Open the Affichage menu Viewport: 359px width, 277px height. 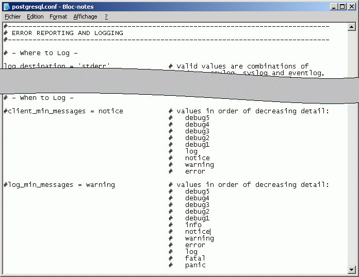[85, 16]
